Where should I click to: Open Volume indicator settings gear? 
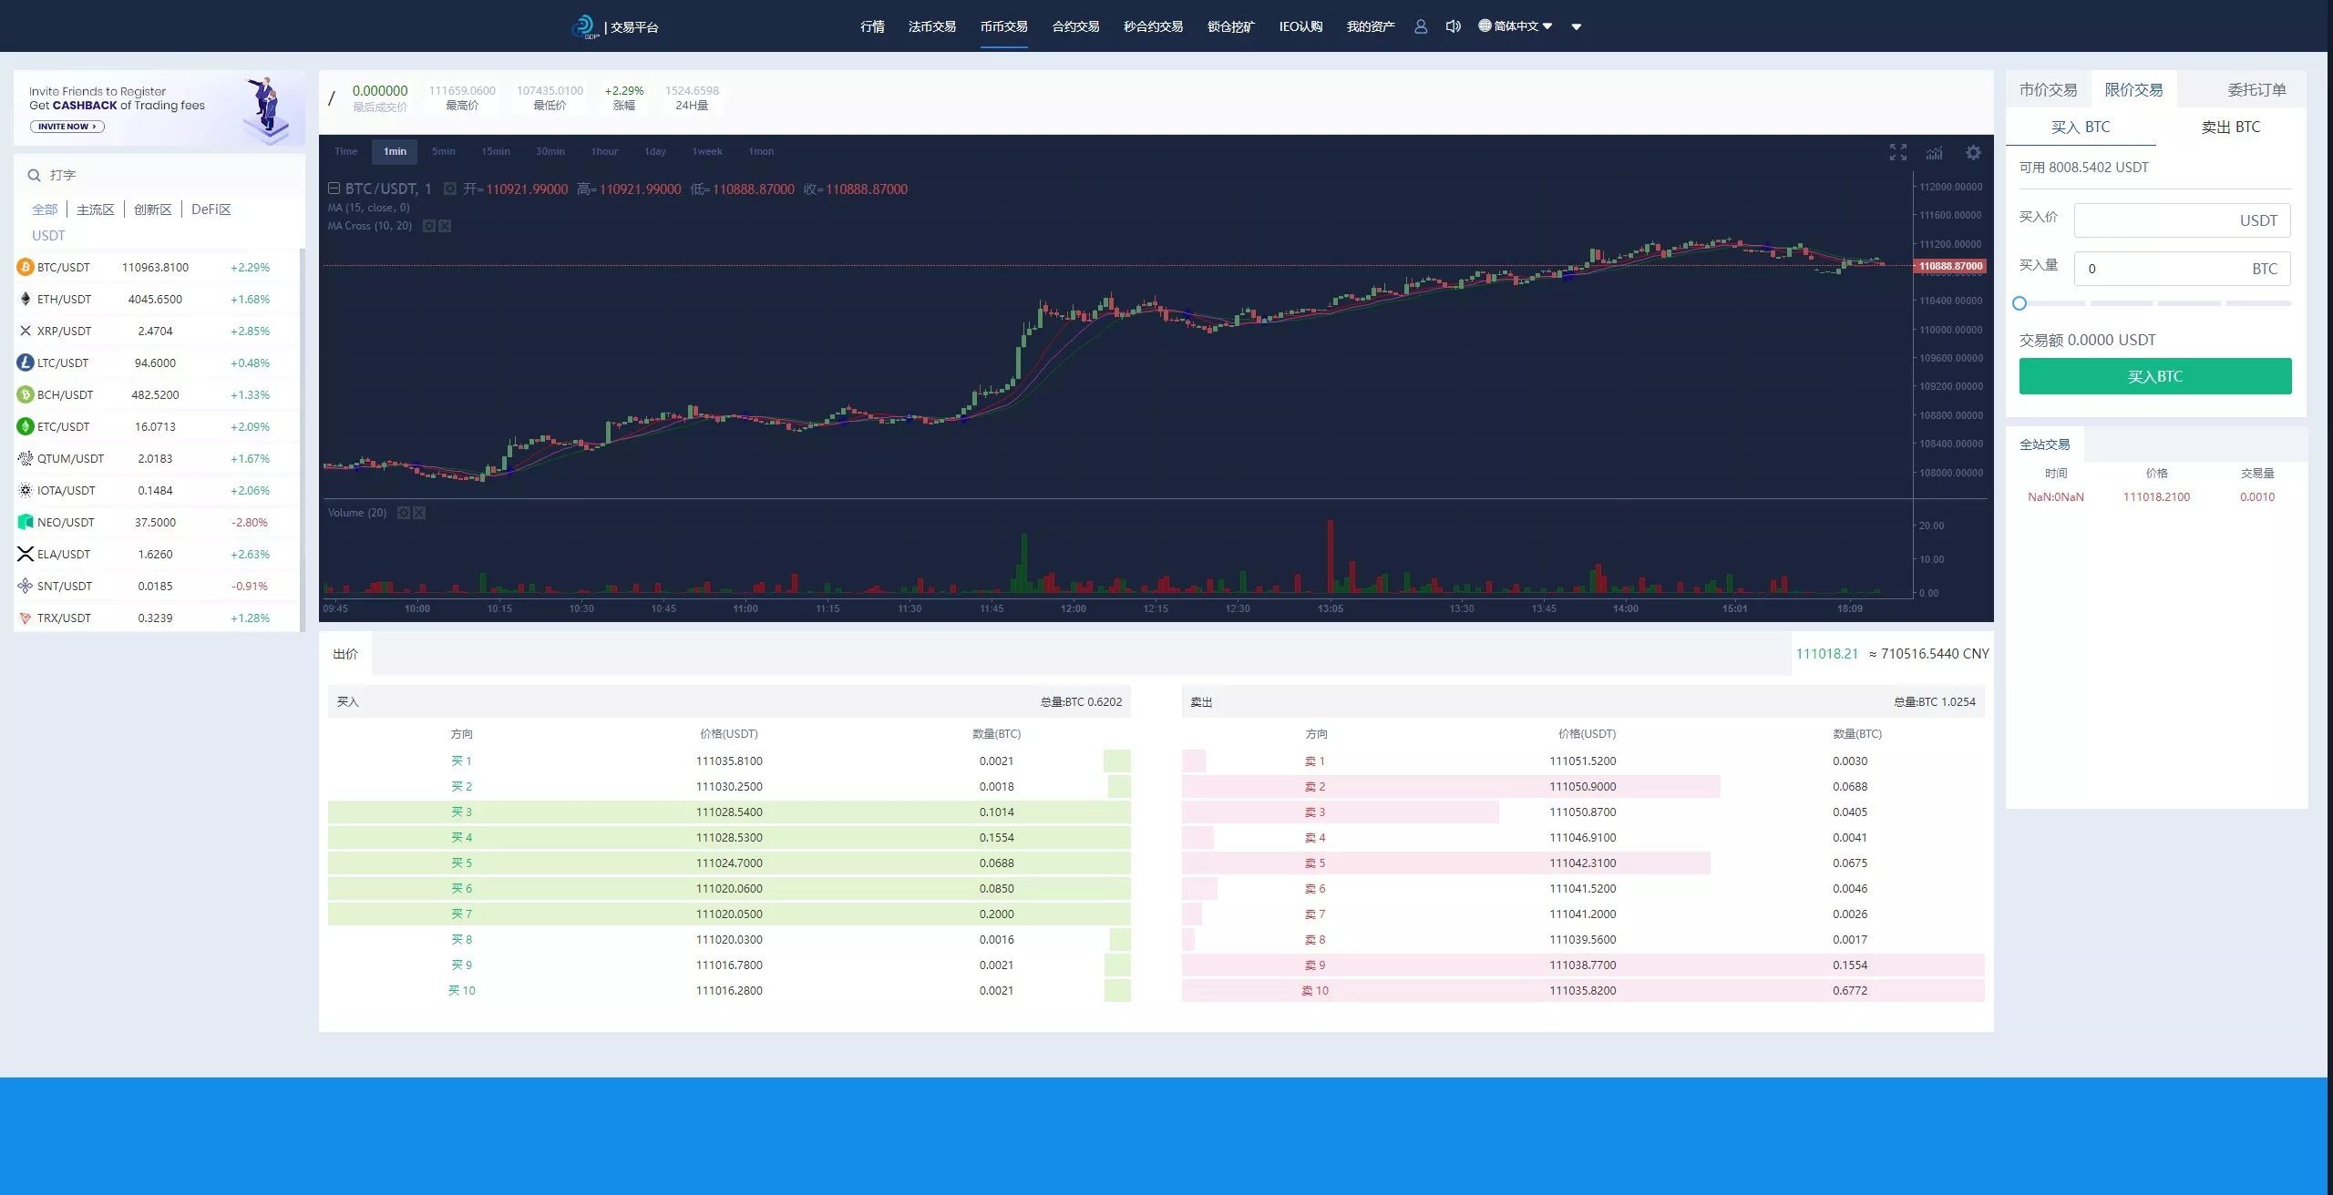[404, 513]
